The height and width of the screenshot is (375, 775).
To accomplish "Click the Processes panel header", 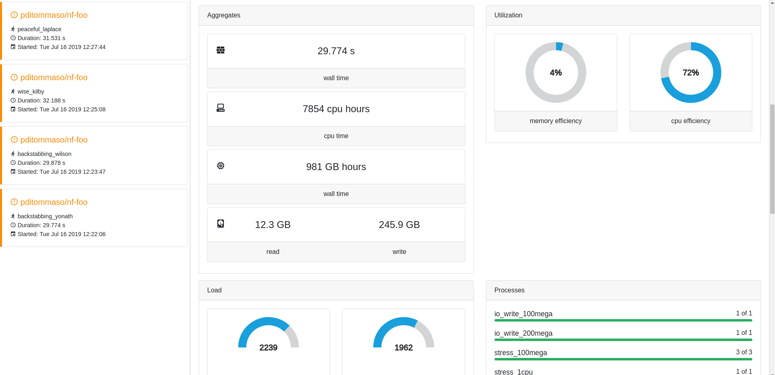I will 509,290.
